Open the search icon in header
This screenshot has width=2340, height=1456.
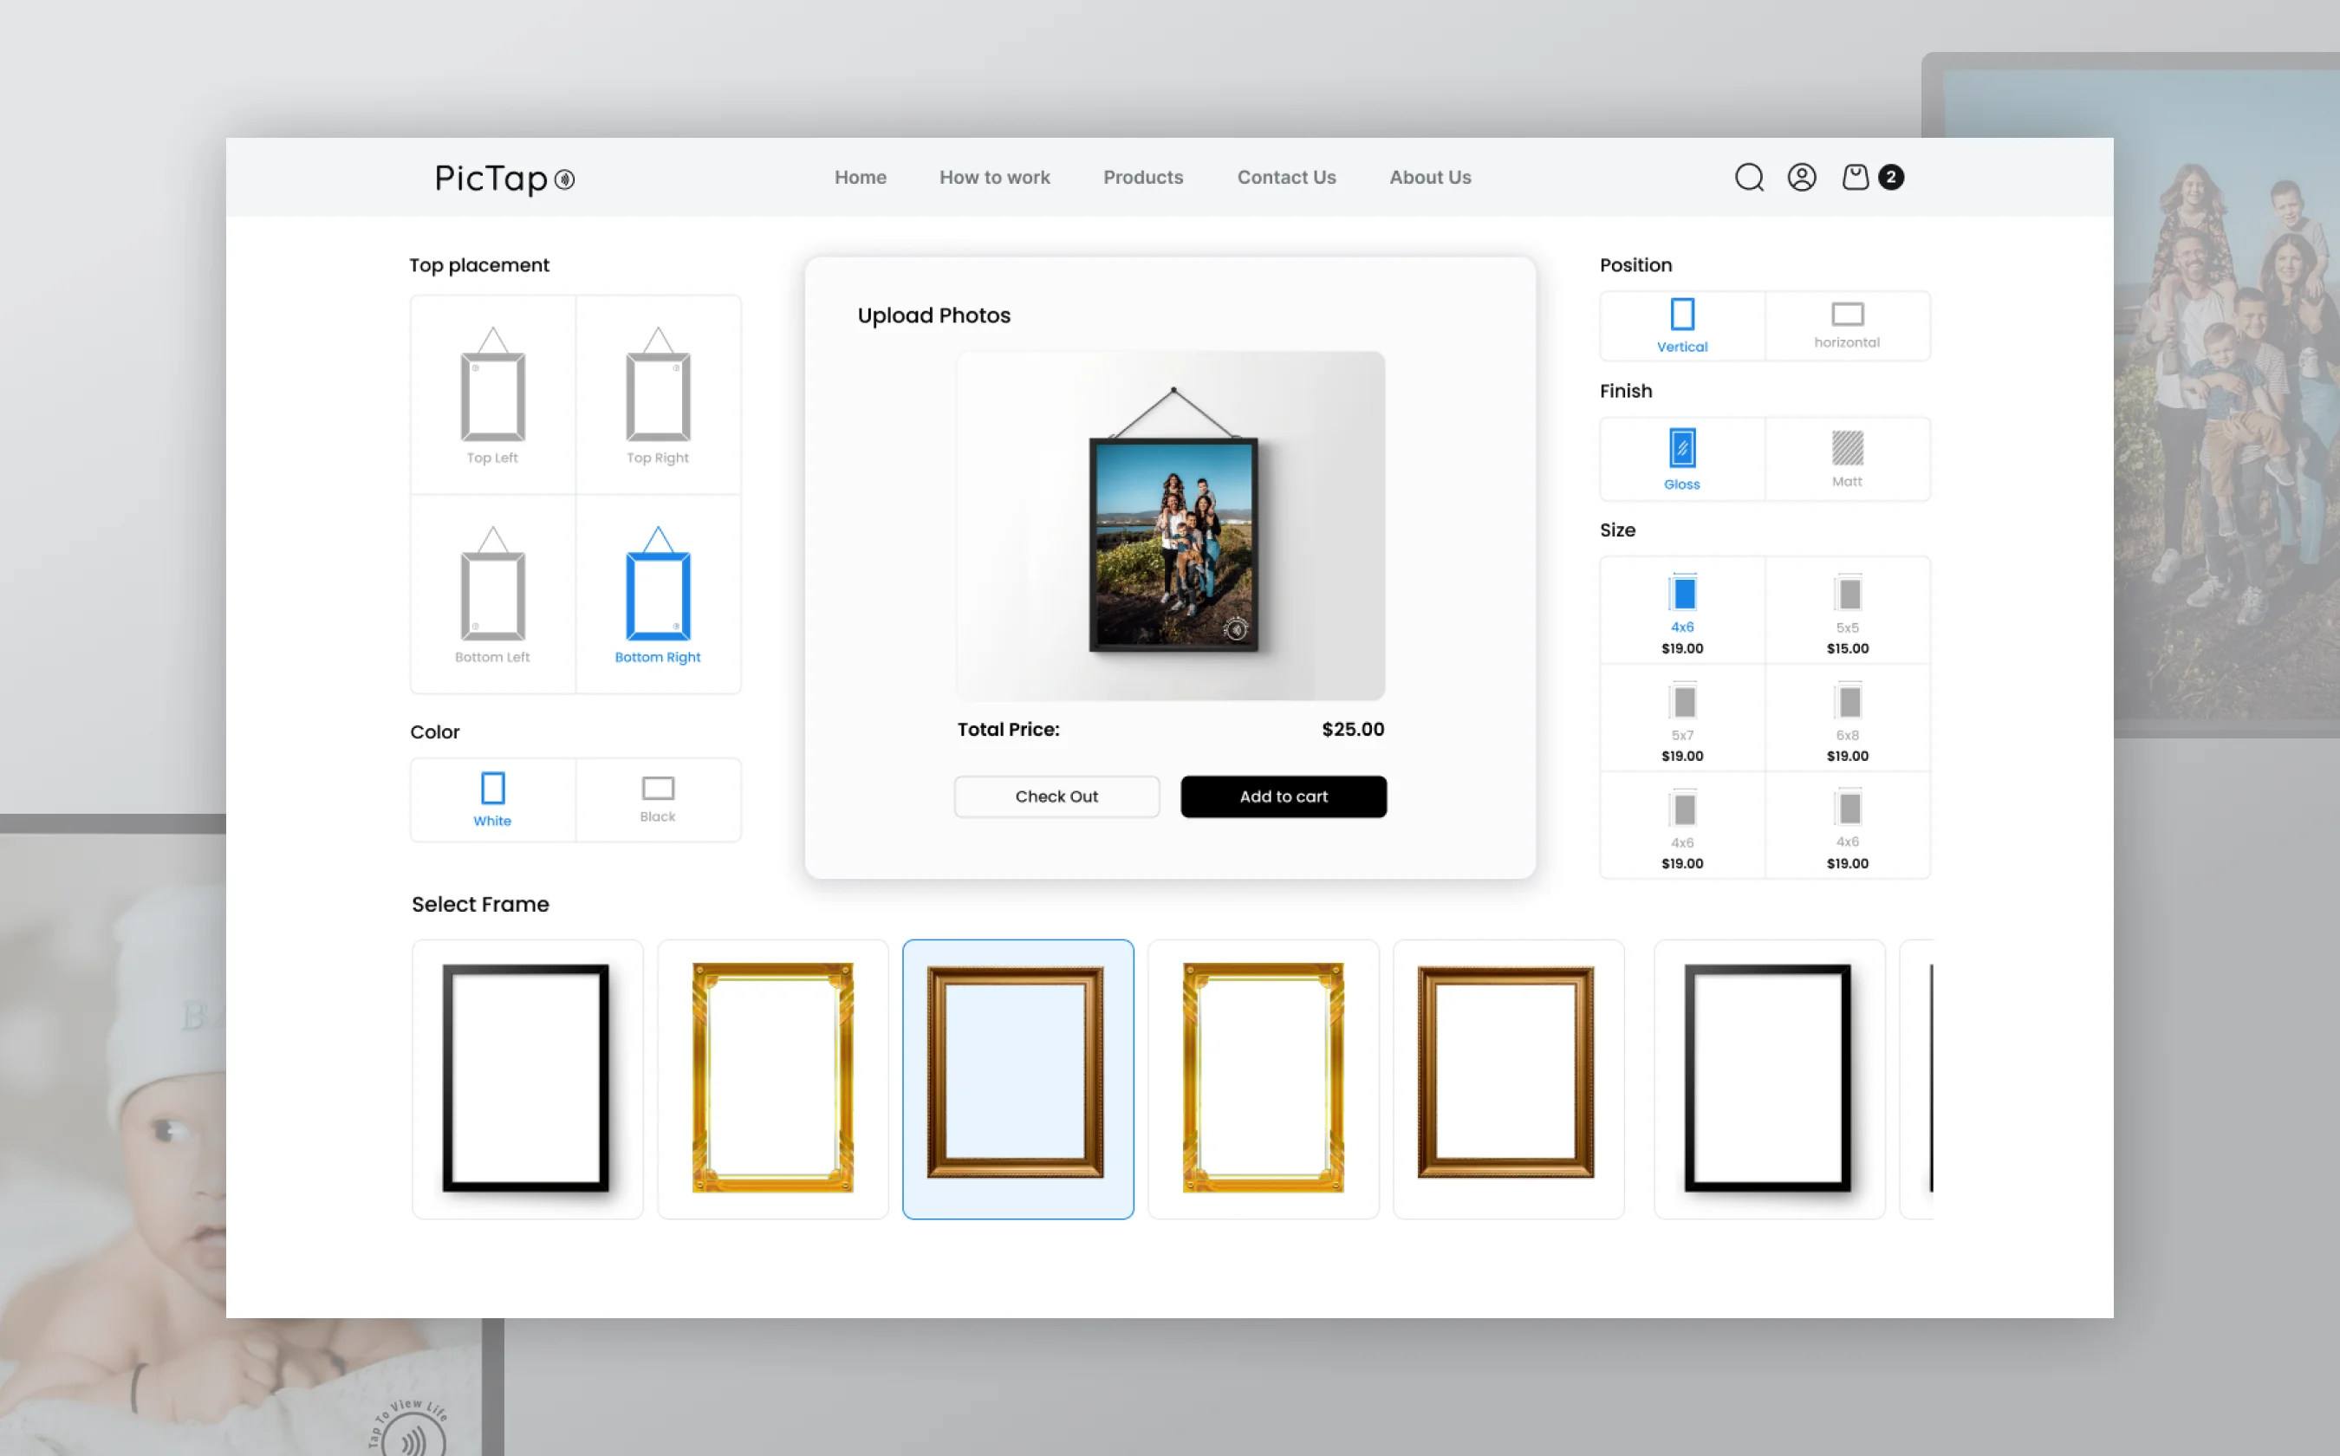pyautogui.click(x=1749, y=177)
